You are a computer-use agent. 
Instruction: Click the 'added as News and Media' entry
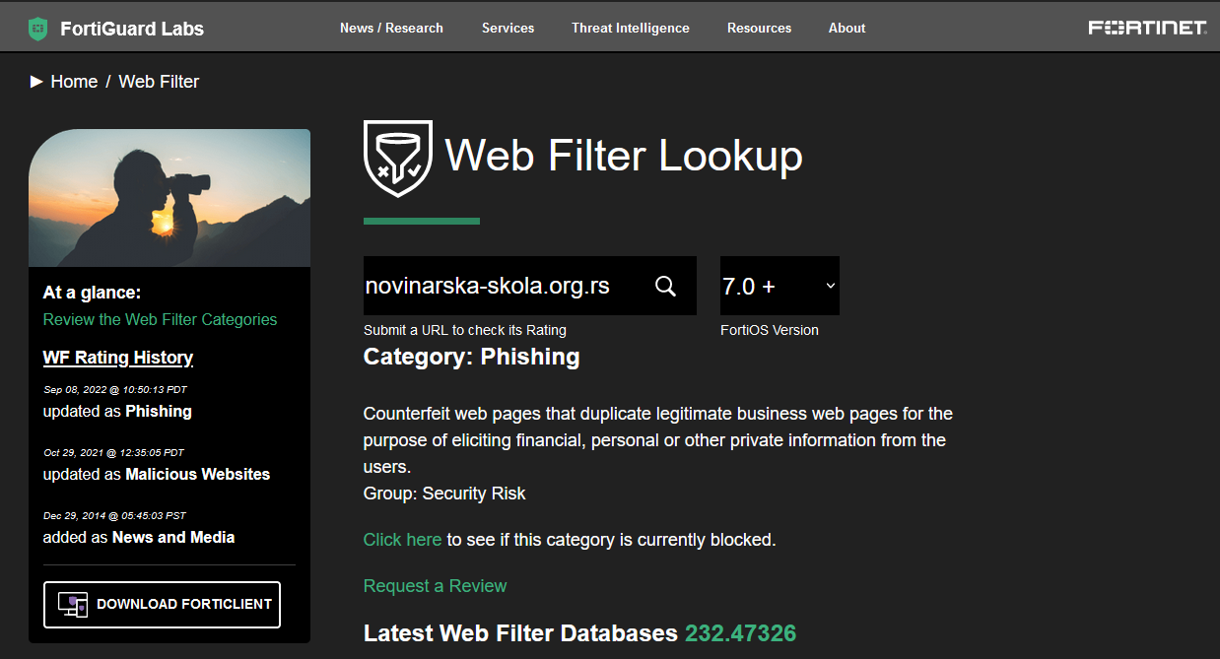point(139,538)
